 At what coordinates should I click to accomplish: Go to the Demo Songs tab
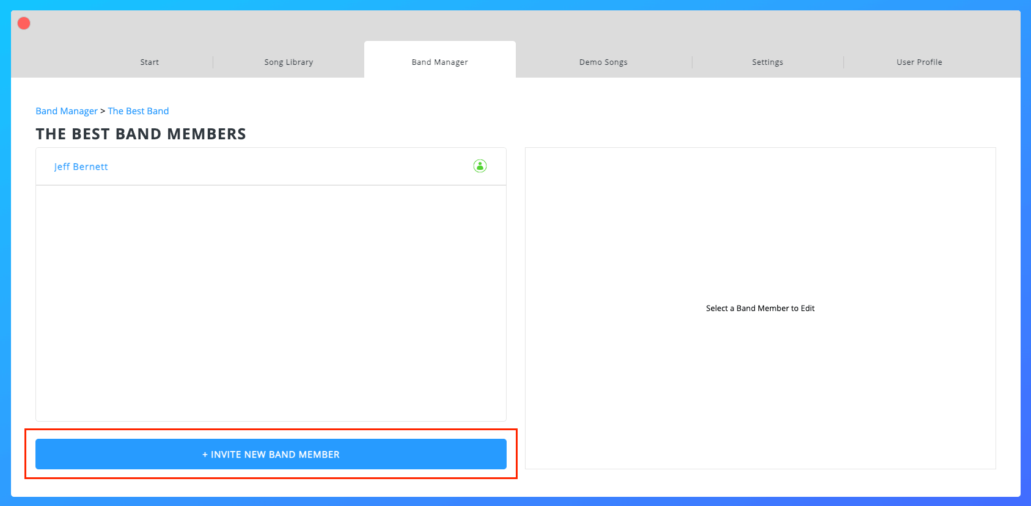603,62
